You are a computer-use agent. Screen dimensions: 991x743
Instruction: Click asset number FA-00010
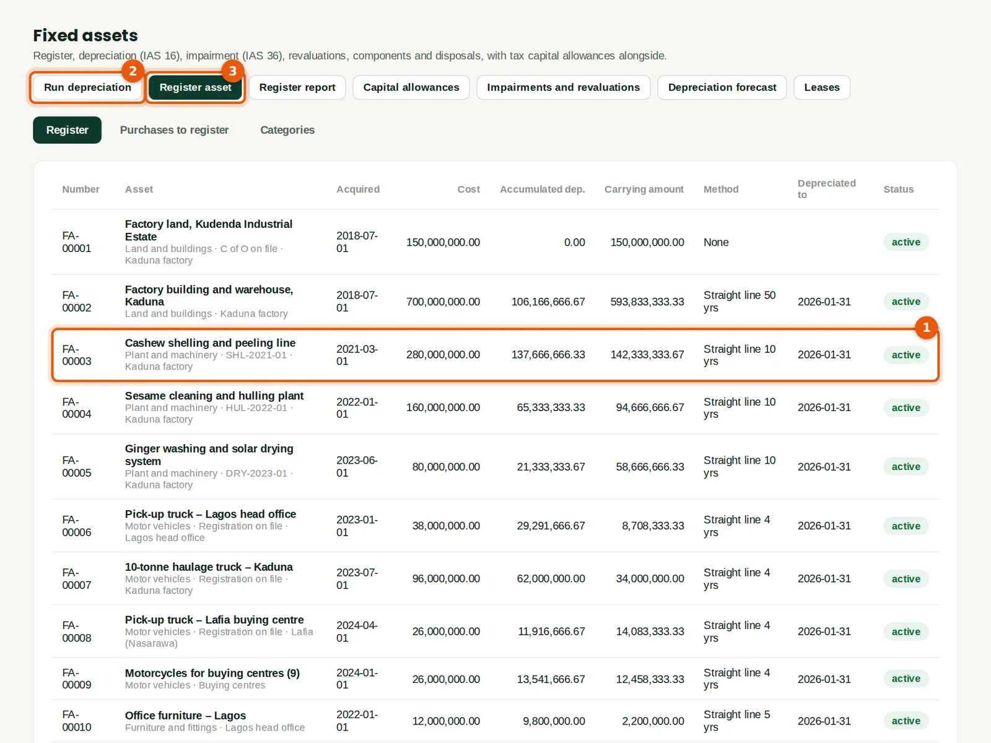coord(77,721)
